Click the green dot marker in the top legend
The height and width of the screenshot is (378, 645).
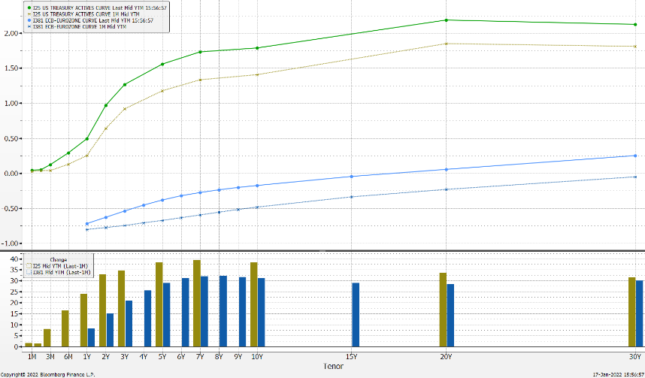coord(29,8)
